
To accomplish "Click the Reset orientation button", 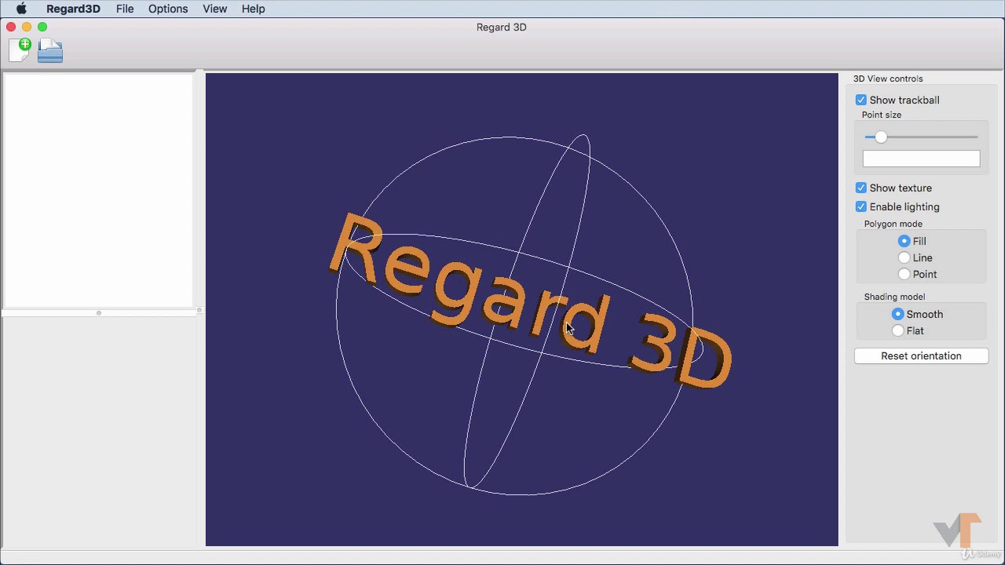I will click(x=921, y=355).
